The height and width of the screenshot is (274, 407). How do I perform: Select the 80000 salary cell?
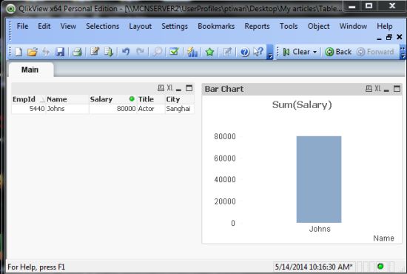coord(113,109)
